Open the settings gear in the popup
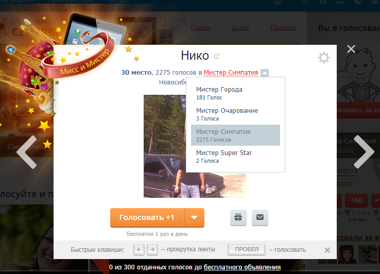This screenshot has width=380, height=274. point(324,58)
